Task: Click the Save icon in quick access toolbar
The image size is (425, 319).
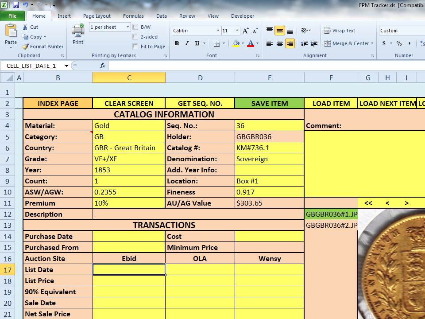Action: tap(16, 5)
